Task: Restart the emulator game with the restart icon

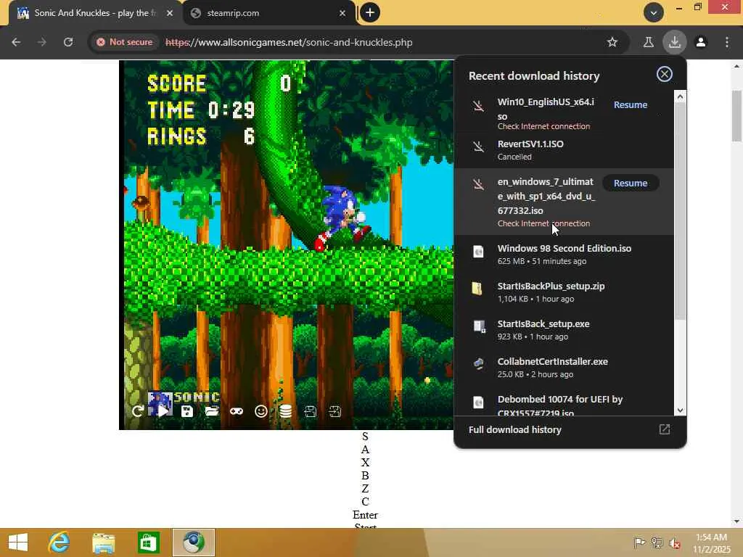Action: 138,411
